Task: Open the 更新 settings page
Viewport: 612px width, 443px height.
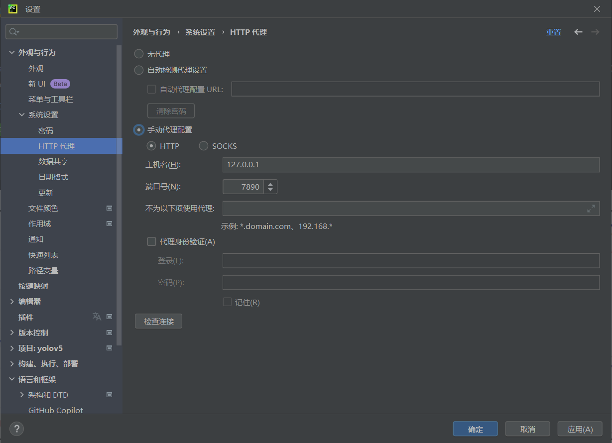Action: tap(46, 193)
